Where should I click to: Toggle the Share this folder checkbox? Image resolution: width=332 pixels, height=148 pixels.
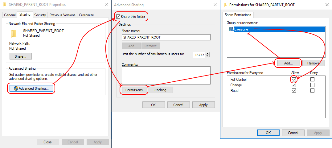click(118, 17)
